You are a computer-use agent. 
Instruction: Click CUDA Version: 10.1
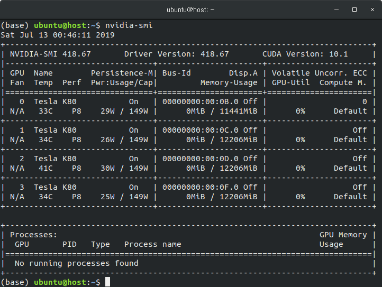pos(305,54)
